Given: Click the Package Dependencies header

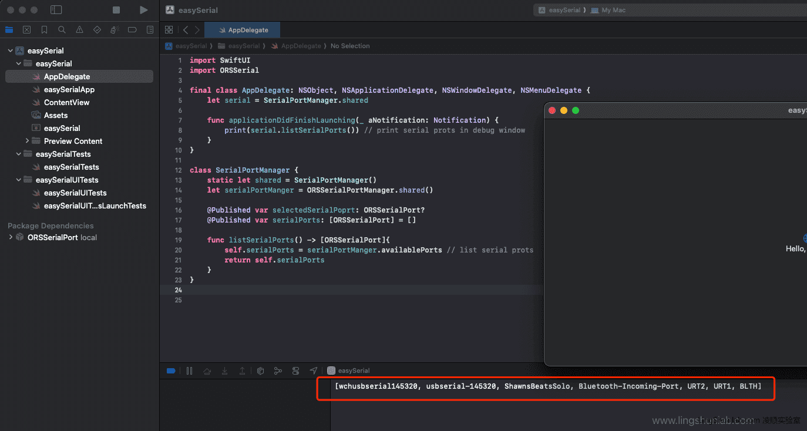Looking at the screenshot, I should click(x=51, y=225).
